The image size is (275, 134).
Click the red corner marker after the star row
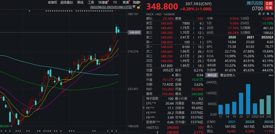coord(115,11)
